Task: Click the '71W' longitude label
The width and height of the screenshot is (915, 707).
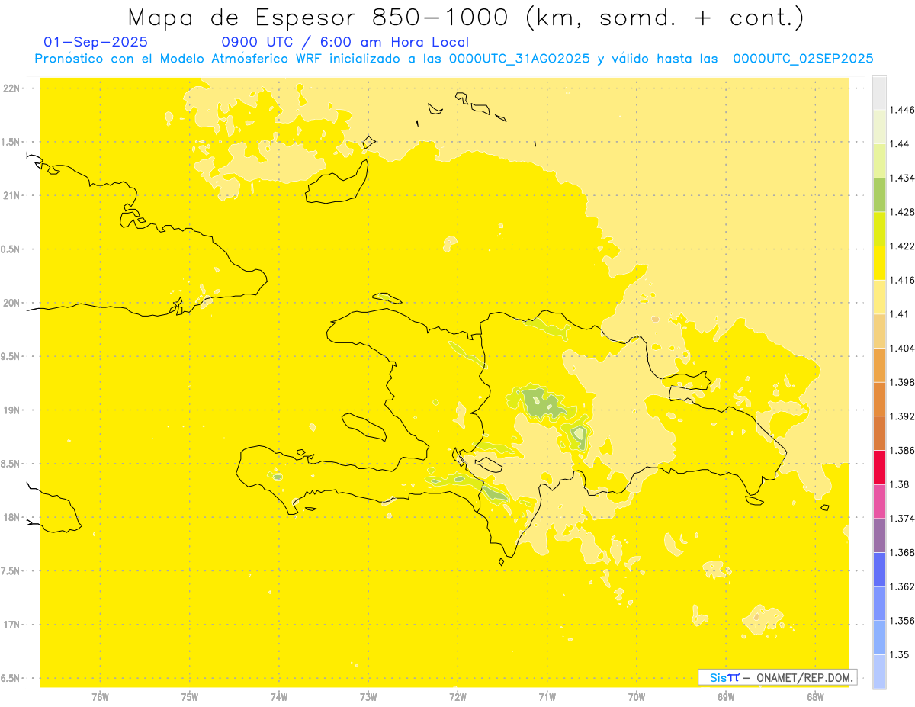Action: click(547, 698)
